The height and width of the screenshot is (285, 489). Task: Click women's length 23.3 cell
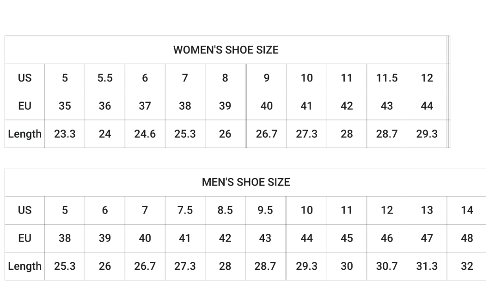pyautogui.click(x=65, y=134)
